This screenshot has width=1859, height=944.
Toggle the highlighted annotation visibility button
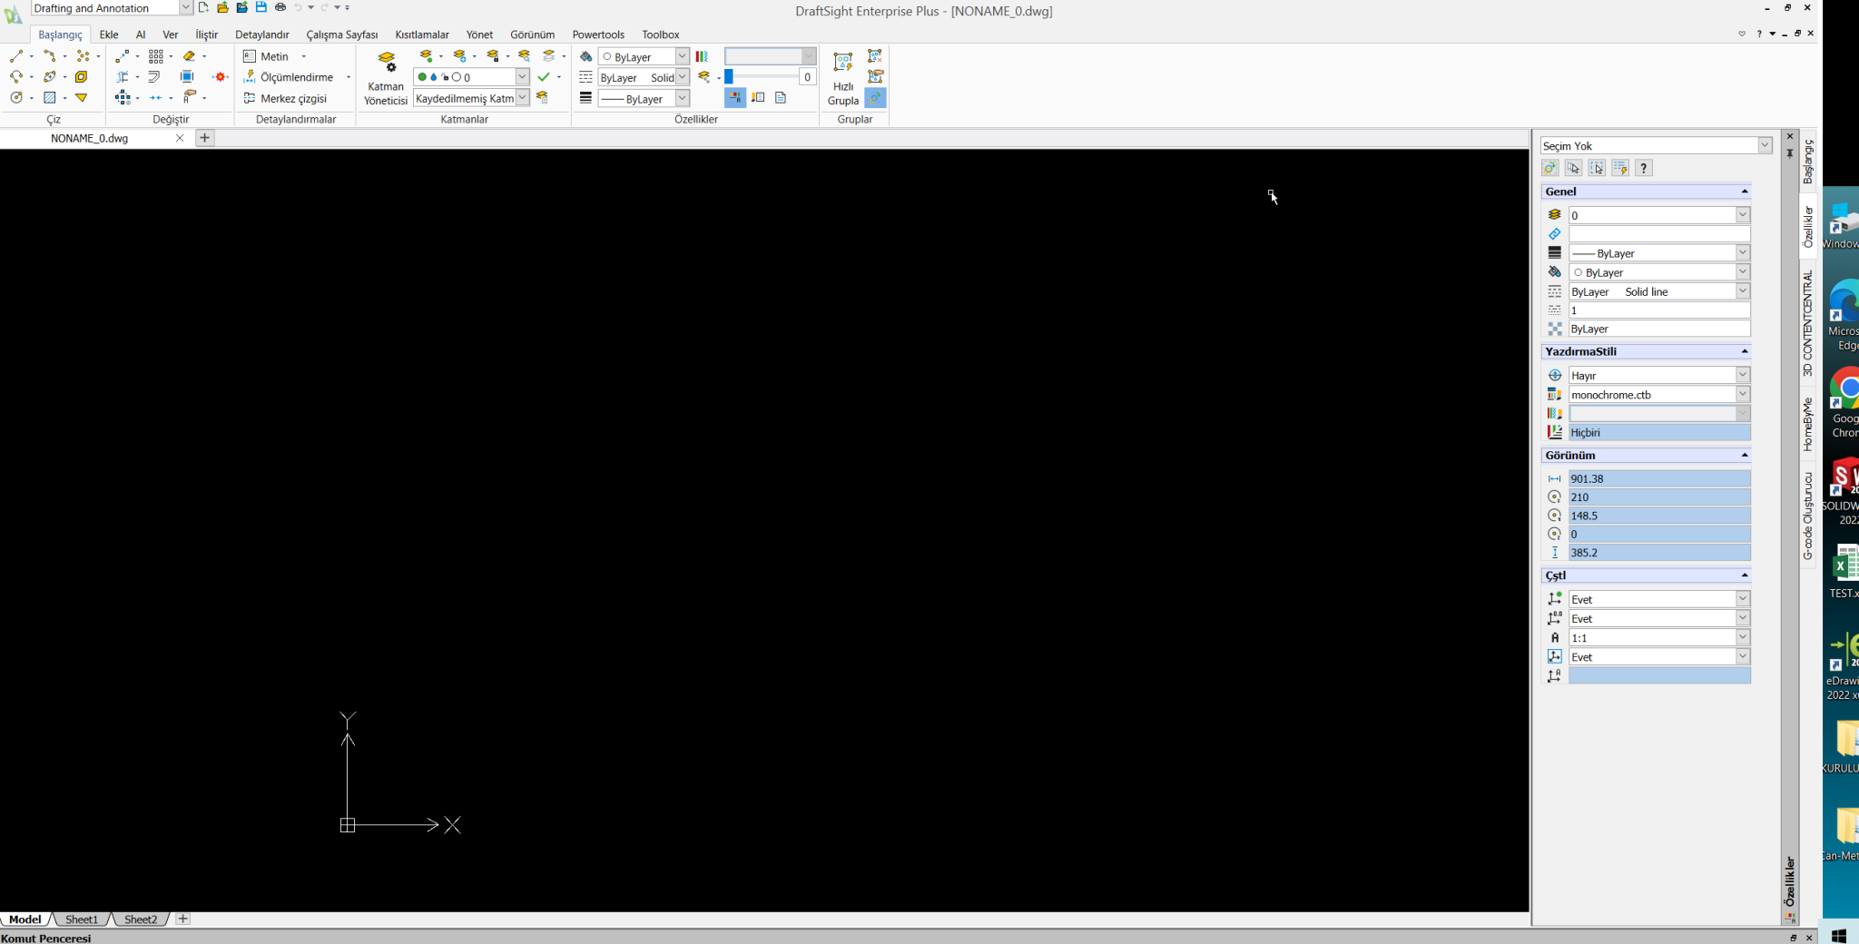[733, 98]
